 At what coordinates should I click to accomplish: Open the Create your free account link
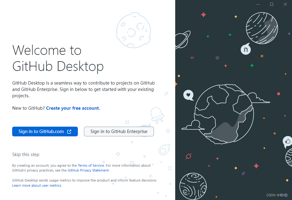73,108
